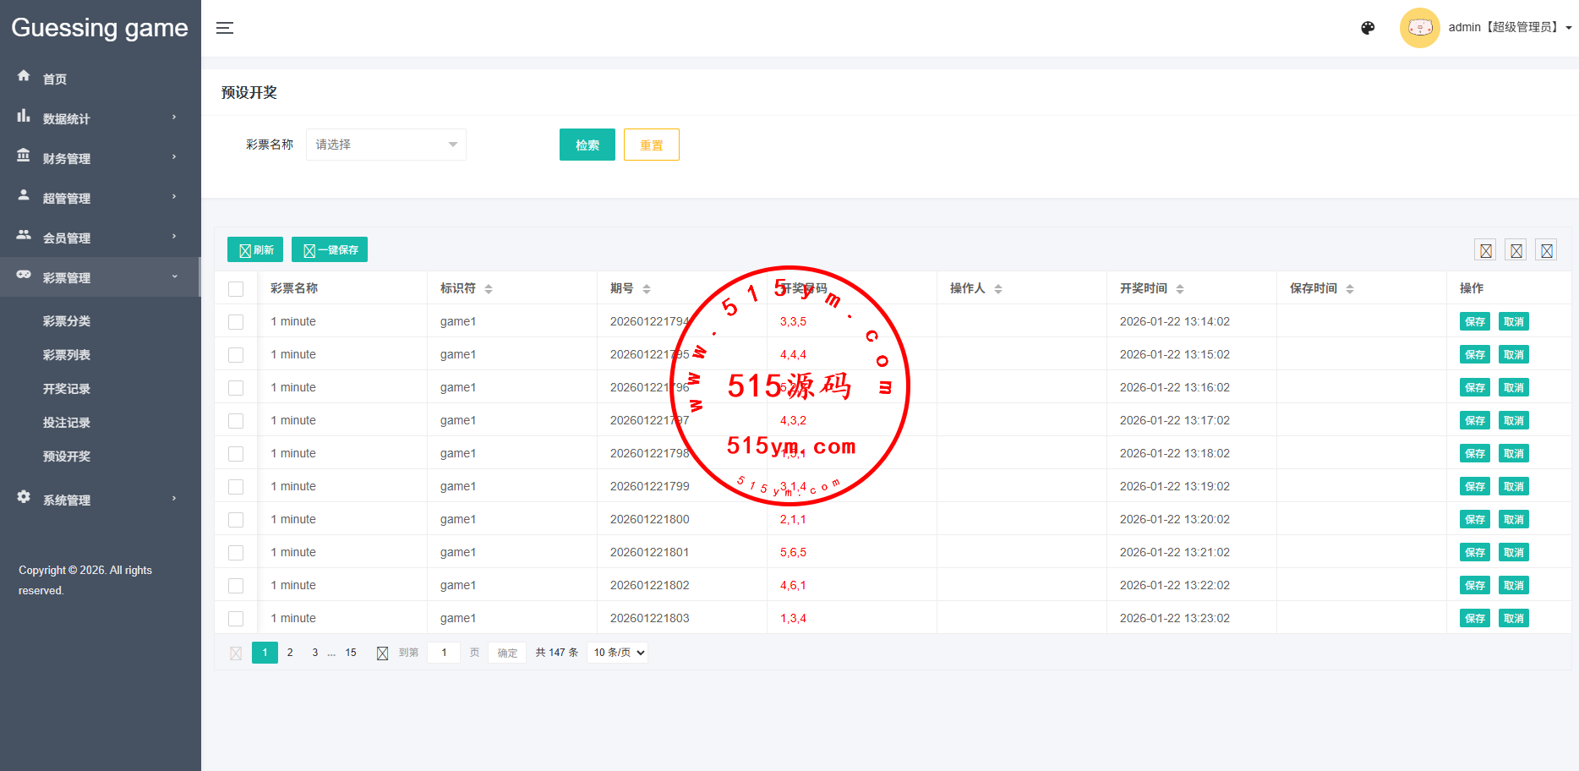Click the admin avatar image
The width and height of the screenshot is (1579, 771).
click(x=1419, y=28)
